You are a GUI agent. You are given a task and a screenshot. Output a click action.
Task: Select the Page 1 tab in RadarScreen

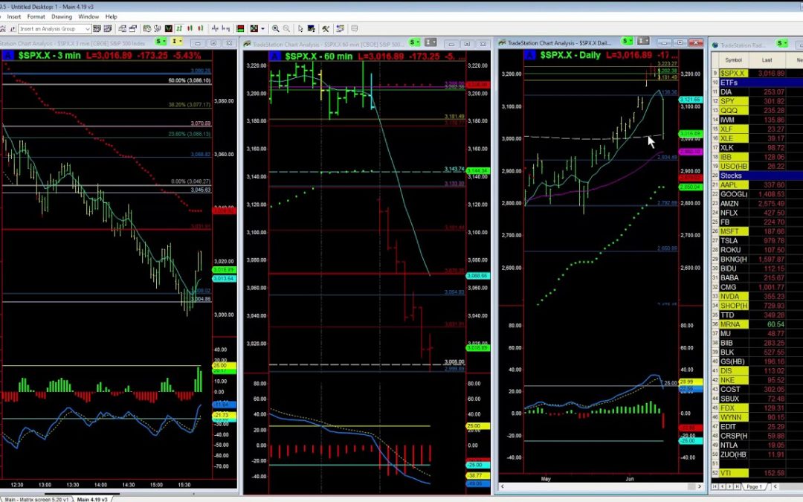pos(754,486)
